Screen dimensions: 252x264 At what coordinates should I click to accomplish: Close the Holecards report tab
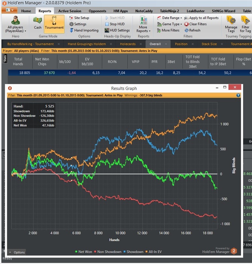(x=141, y=44)
